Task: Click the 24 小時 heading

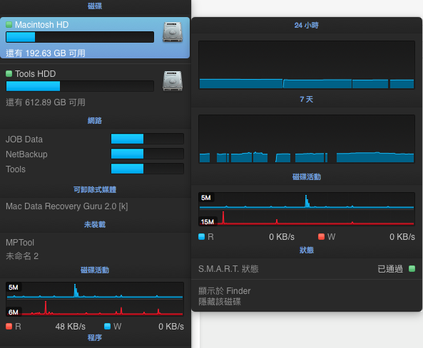Action: pos(307,26)
